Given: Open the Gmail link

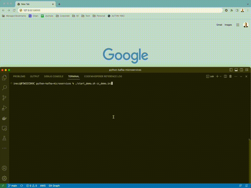Looking at the screenshot, I should point(219,25).
